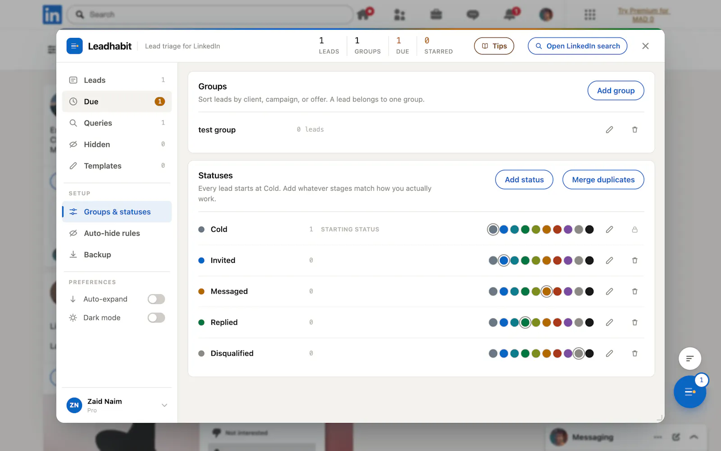Delete the Messaged status
Screen dimensions: 721x451
634,292
